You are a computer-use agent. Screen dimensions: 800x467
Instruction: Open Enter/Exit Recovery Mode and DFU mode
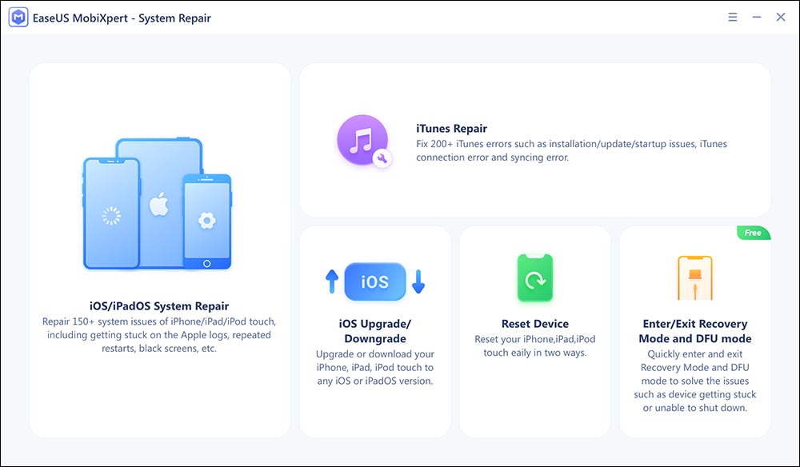[x=694, y=331]
